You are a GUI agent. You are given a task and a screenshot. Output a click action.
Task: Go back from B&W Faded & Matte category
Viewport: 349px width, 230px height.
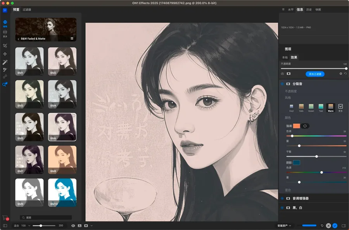coord(18,39)
